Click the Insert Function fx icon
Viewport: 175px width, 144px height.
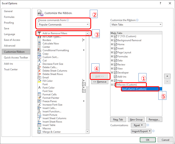pyautogui.click(x=39, y=112)
